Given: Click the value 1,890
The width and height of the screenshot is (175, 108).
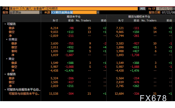Looking at the screenshot, I should [x=120, y=47].
